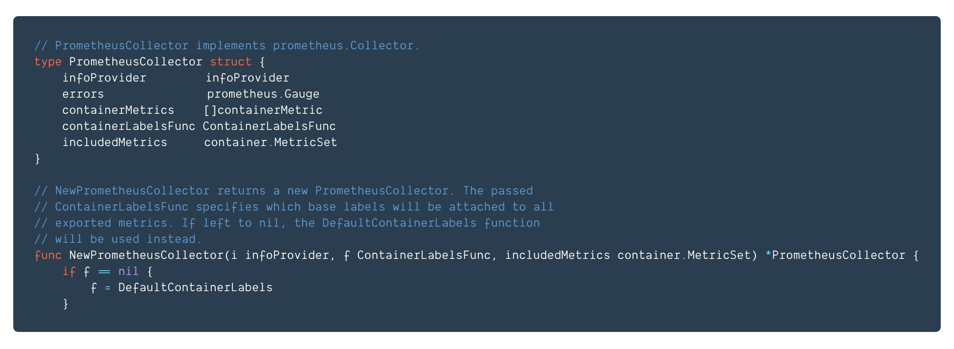Select the infoProvider field name in struct
The width and height of the screenshot is (954, 349).
click(104, 78)
